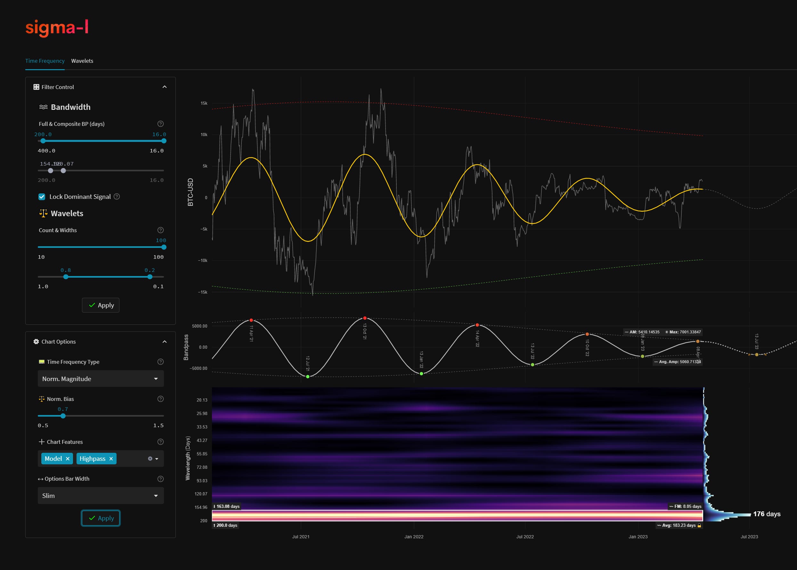Click help icon for Time Frequency Type
Viewport: 797px width, 570px height.
click(160, 362)
